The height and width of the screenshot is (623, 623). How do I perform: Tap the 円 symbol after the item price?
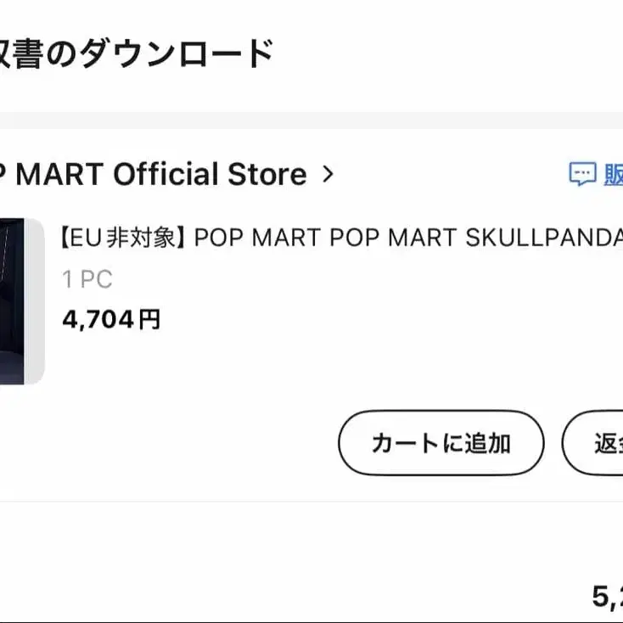pyautogui.click(x=149, y=320)
